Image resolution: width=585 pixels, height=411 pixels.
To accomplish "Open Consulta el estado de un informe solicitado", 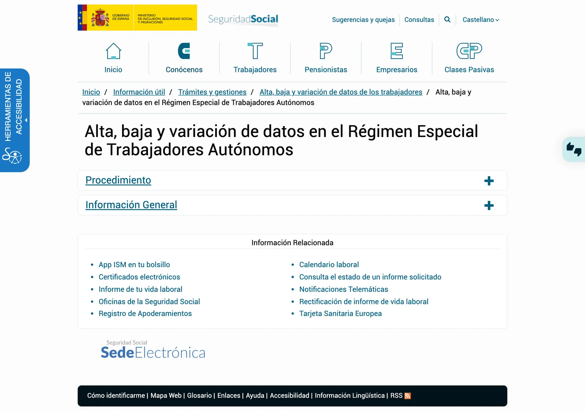I will (370, 277).
